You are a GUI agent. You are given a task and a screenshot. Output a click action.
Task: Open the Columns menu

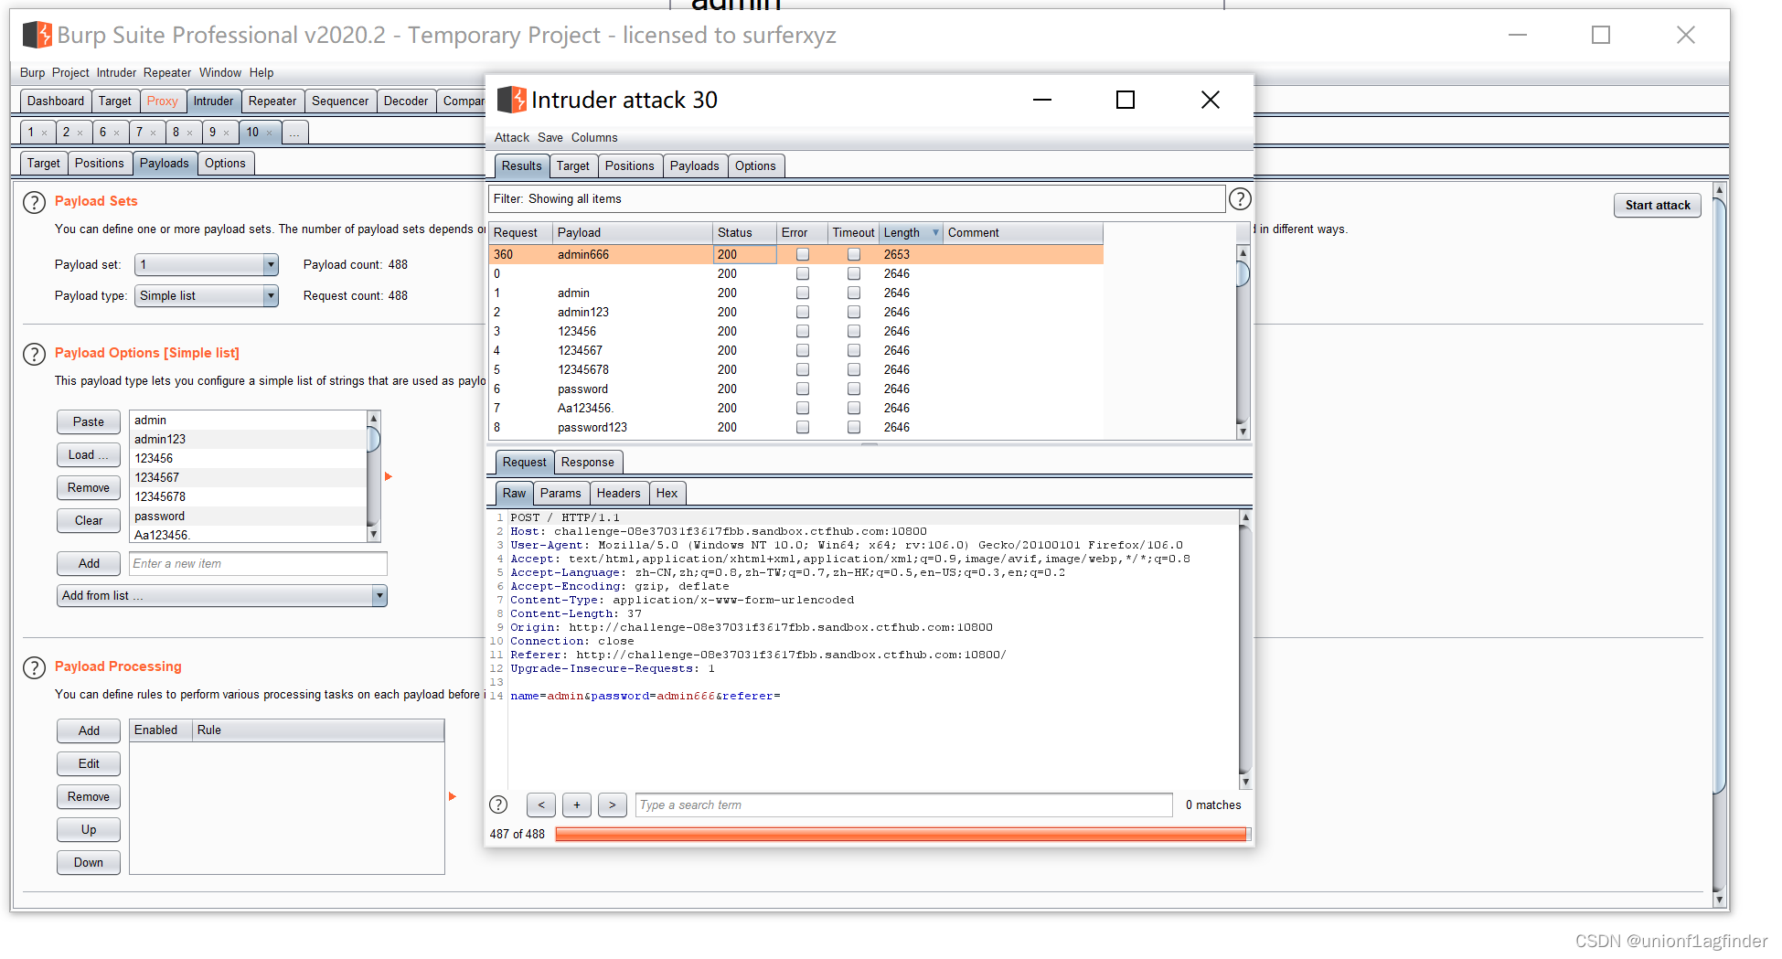(x=594, y=138)
